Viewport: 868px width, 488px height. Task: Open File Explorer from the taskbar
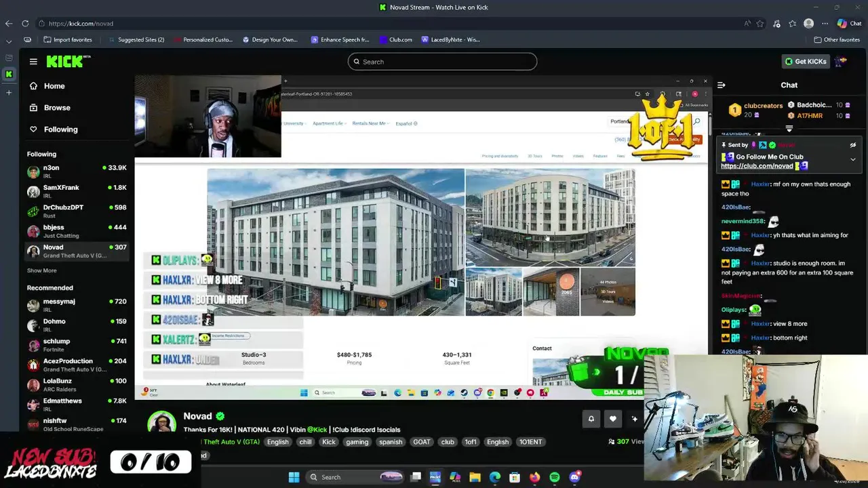[x=475, y=477]
